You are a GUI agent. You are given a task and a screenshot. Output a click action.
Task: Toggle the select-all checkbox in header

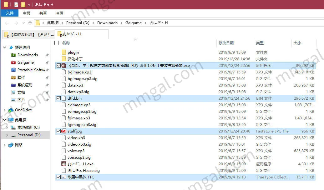point(57,43)
